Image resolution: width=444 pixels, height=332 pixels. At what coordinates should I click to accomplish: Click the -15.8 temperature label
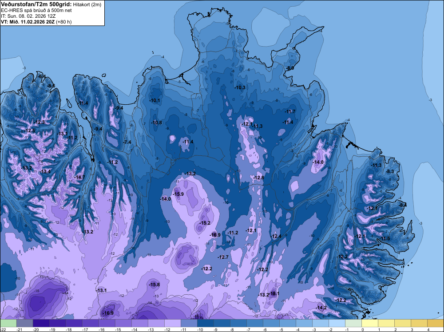click(155, 285)
